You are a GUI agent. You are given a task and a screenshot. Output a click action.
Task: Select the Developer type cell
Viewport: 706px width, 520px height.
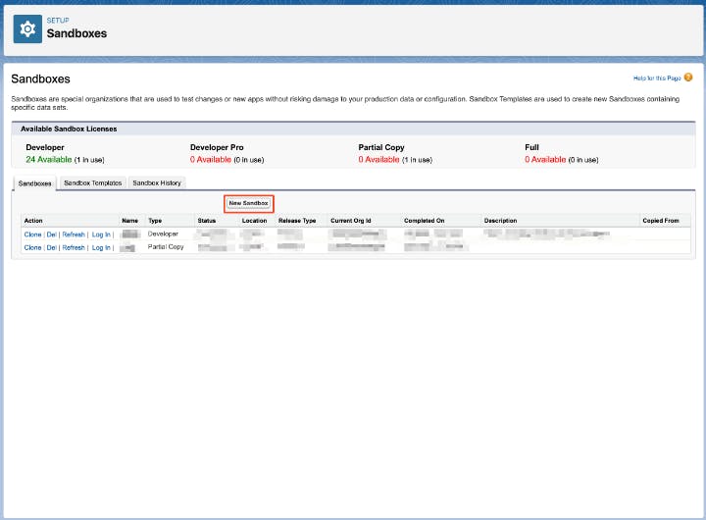tap(163, 234)
